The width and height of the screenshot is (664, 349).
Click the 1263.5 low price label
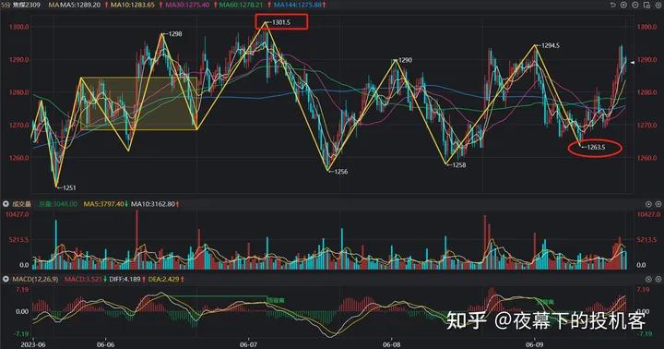(x=596, y=148)
